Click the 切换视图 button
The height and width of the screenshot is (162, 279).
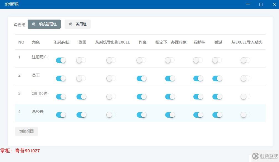26,131
